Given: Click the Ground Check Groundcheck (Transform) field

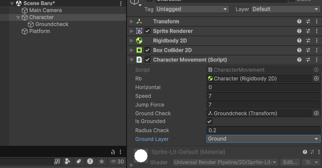Looking at the screenshot, I should tap(259, 114).
